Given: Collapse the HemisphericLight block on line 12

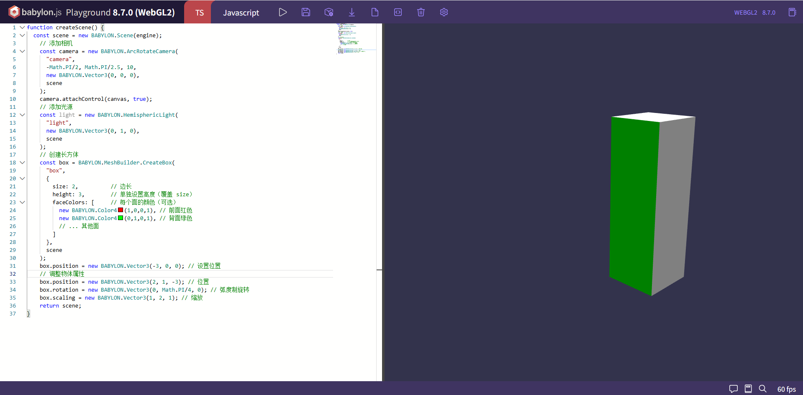Looking at the screenshot, I should (22, 115).
